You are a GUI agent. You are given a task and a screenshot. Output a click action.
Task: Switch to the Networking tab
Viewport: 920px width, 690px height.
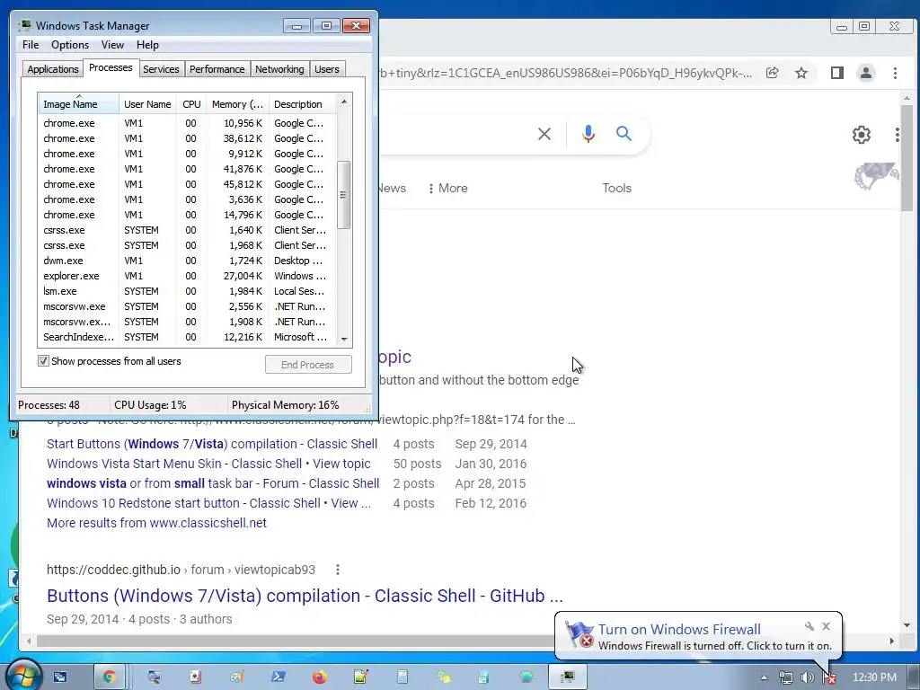point(279,69)
